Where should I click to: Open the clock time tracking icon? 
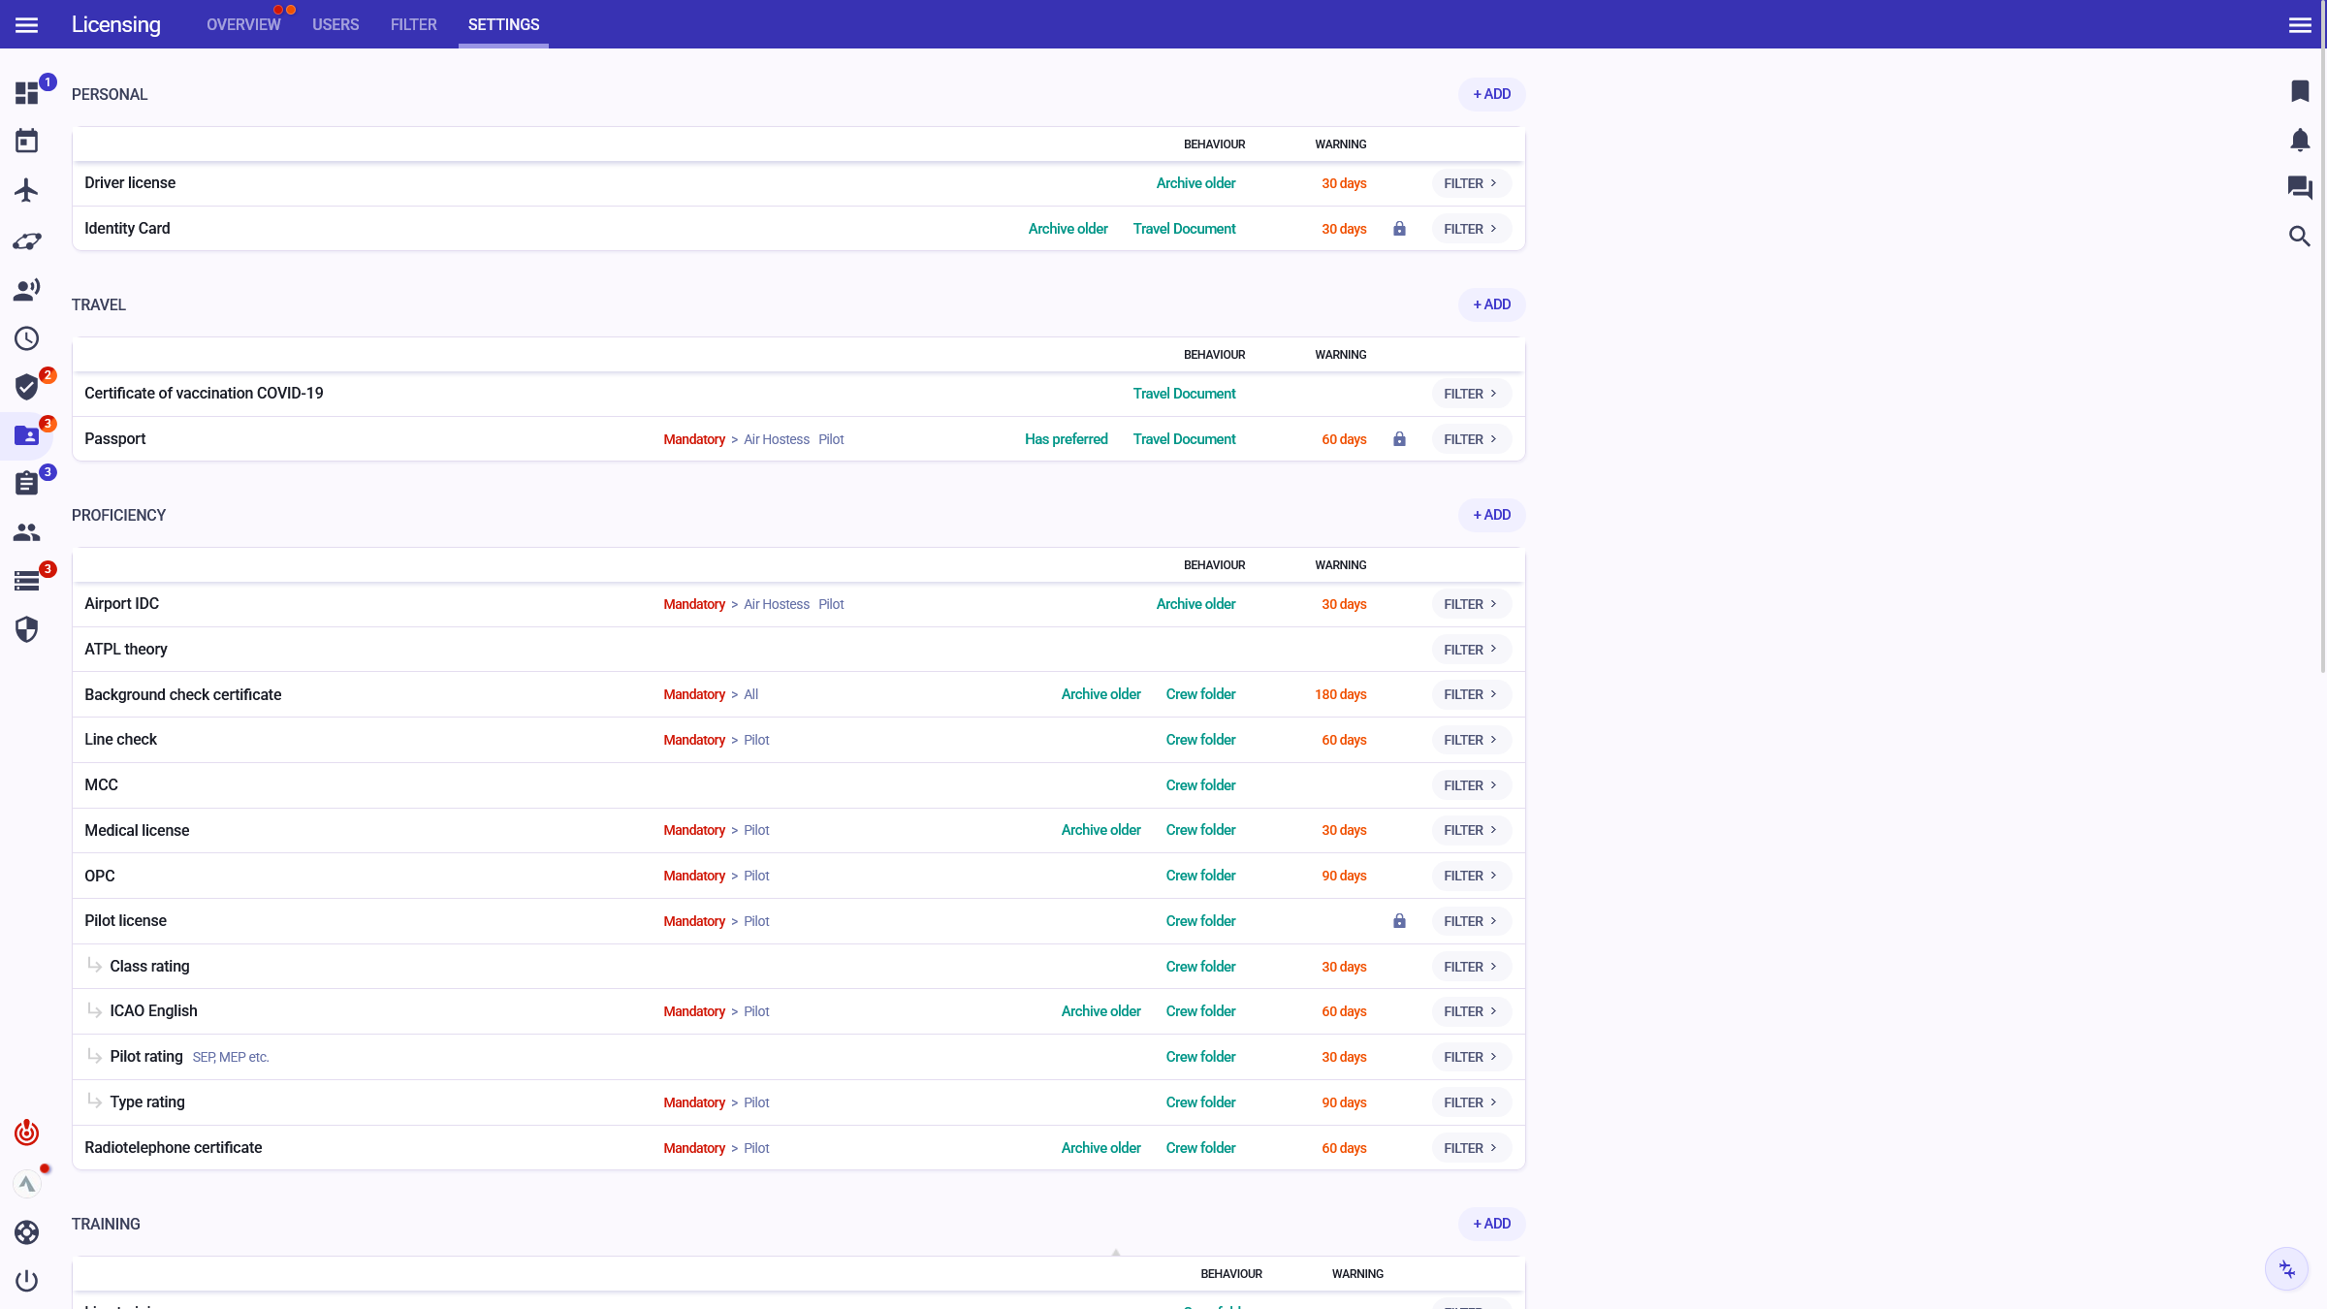click(26, 338)
